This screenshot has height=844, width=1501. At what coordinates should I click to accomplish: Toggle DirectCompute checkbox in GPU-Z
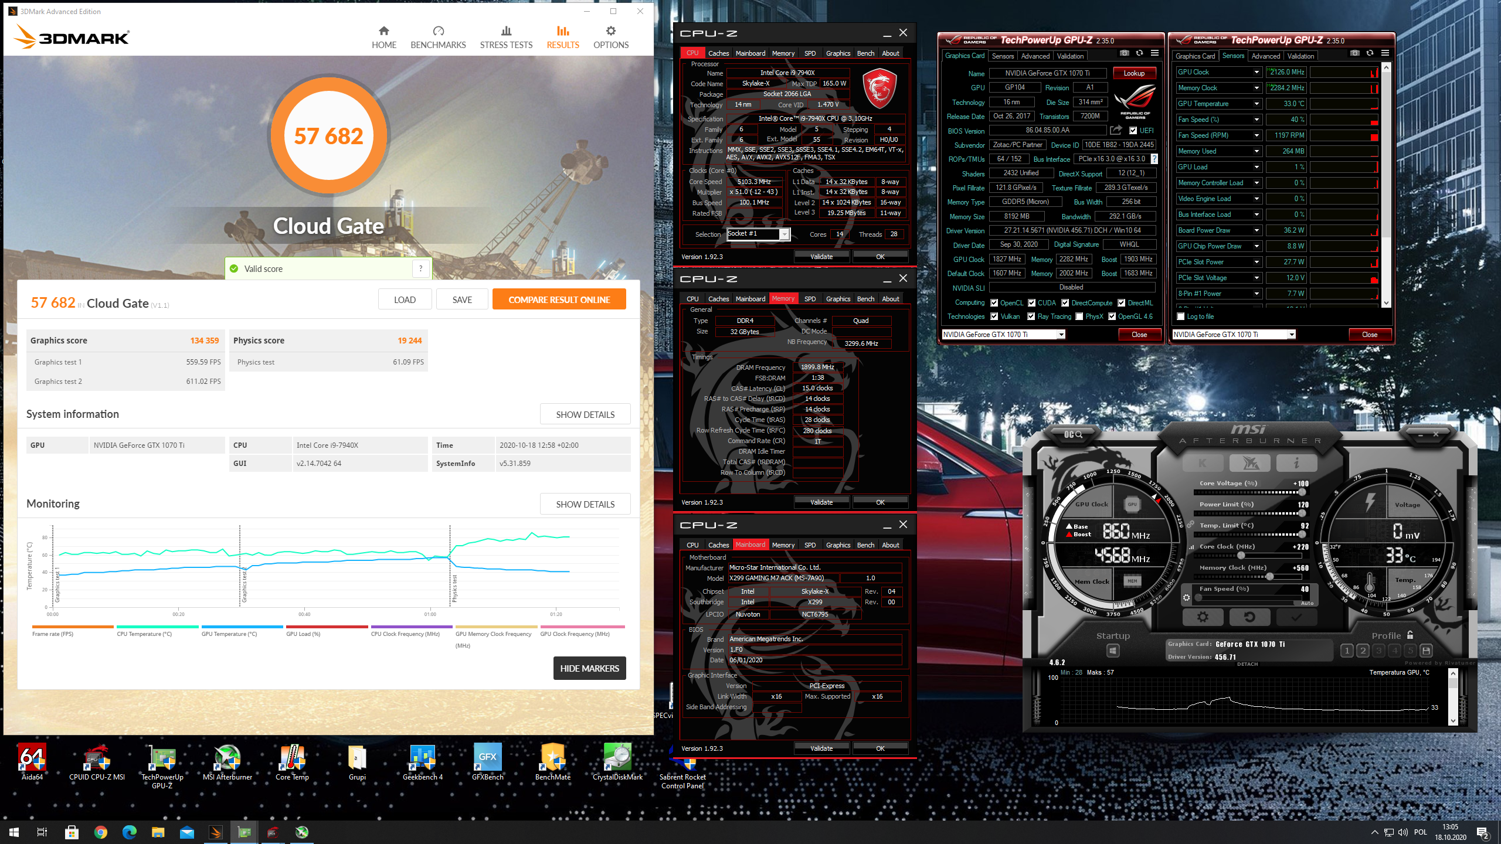click(1065, 303)
